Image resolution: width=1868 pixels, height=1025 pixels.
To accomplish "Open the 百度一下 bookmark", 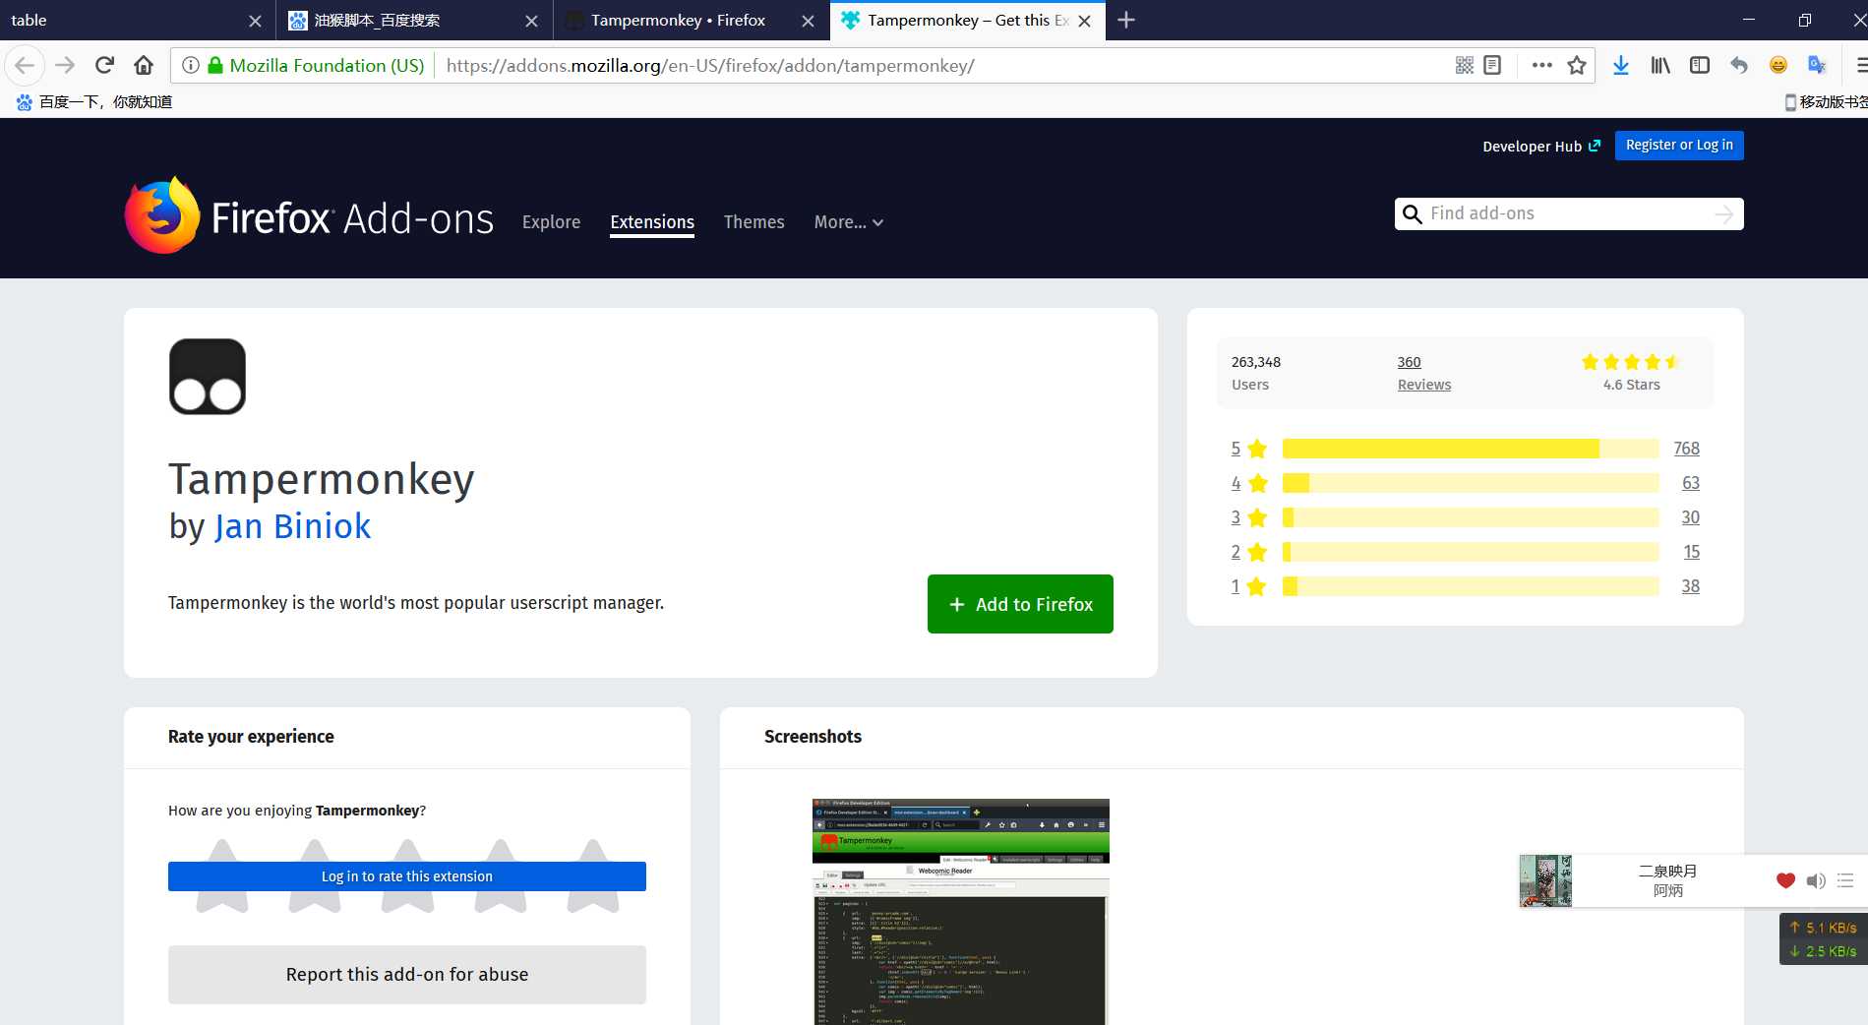I will [x=94, y=101].
